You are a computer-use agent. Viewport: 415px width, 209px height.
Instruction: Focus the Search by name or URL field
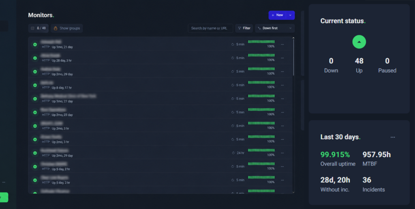[210, 28]
